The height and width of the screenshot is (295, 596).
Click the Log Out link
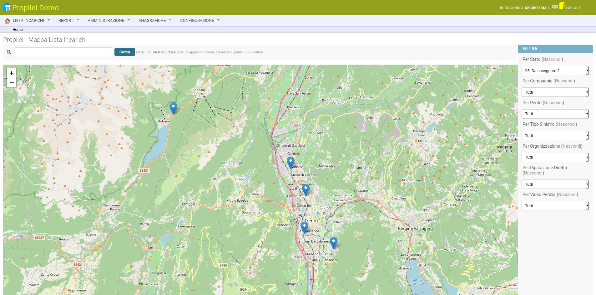573,8
